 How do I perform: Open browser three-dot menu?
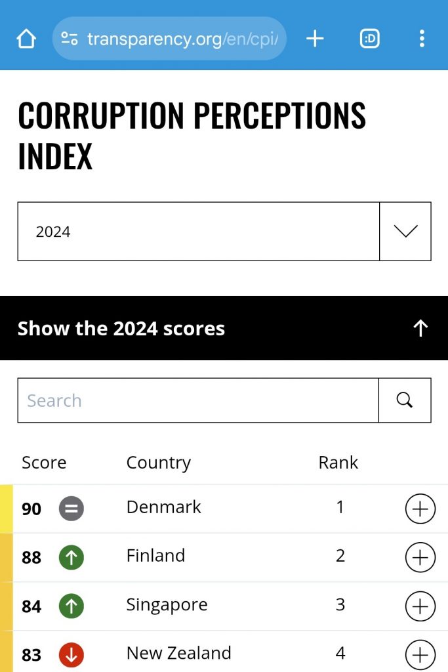point(422,39)
